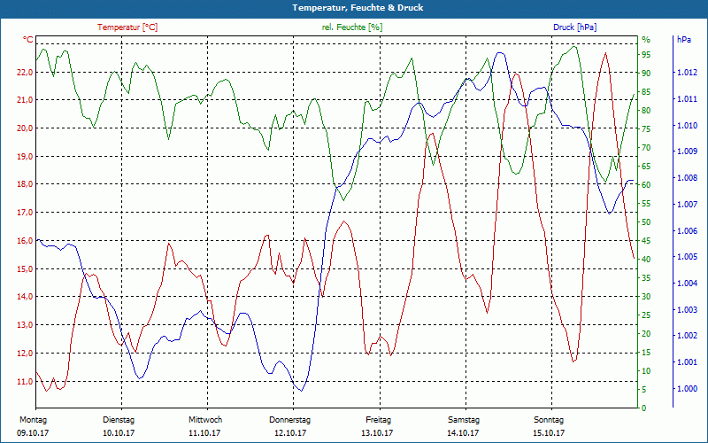Click humidity axis value '20'
This screenshot has height=443, width=708.
point(646,334)
